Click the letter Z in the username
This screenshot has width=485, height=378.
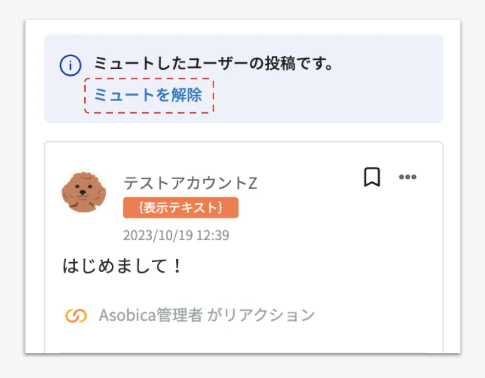(x=253, y=182)
